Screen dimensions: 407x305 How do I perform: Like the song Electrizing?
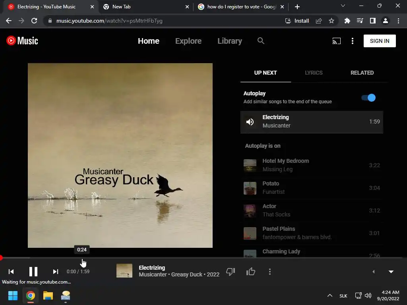tap(250, 272)
